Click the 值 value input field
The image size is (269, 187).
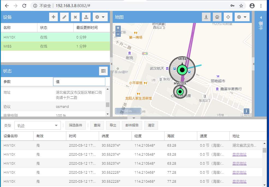79,82
